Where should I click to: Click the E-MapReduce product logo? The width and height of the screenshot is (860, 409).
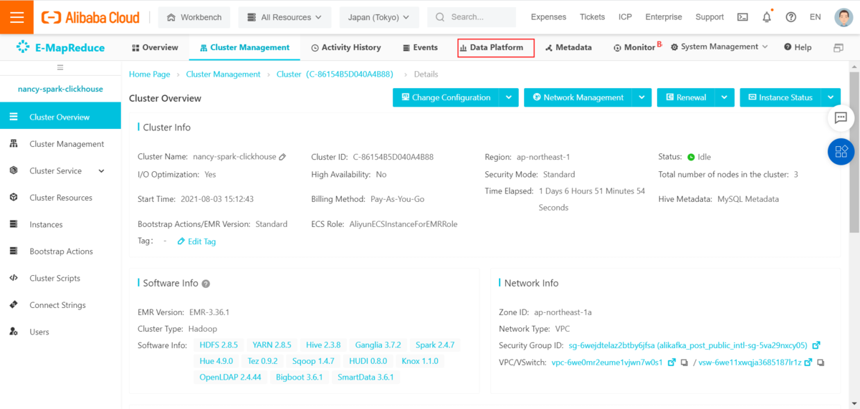(61, 48)
